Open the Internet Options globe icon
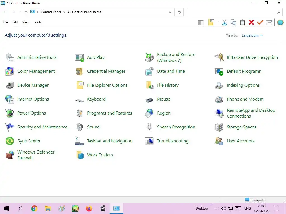The height and width of the screenshot is (214, 286). 10,99
